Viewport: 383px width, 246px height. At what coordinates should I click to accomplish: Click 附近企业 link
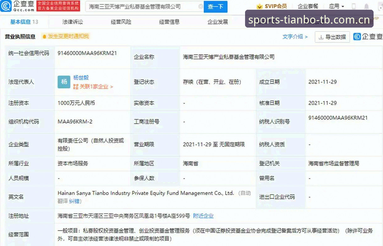[x=203, y=216]
